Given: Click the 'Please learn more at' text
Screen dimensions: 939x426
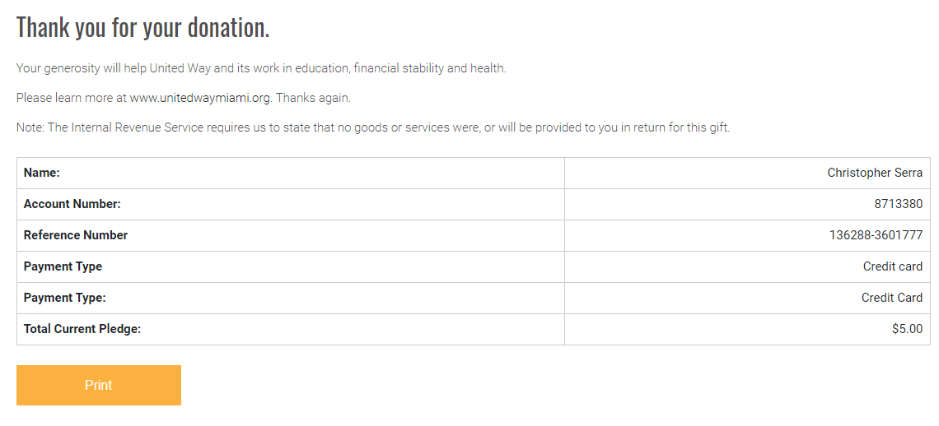Looking at the screenshot, I should pyautogui.click(x=72, y=98).
